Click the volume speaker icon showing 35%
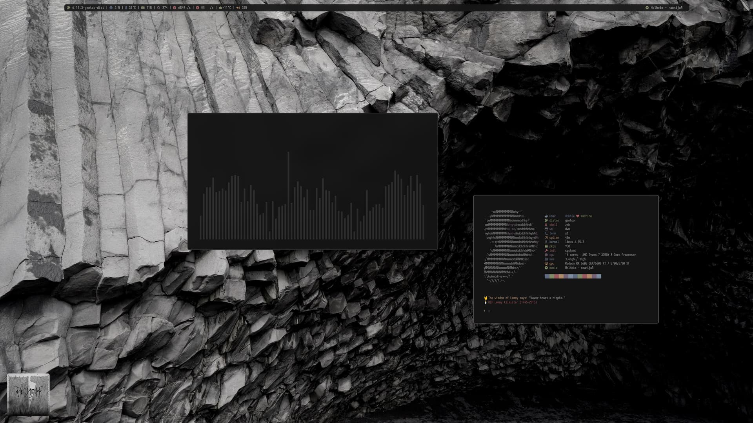 [x=238, y=8]
